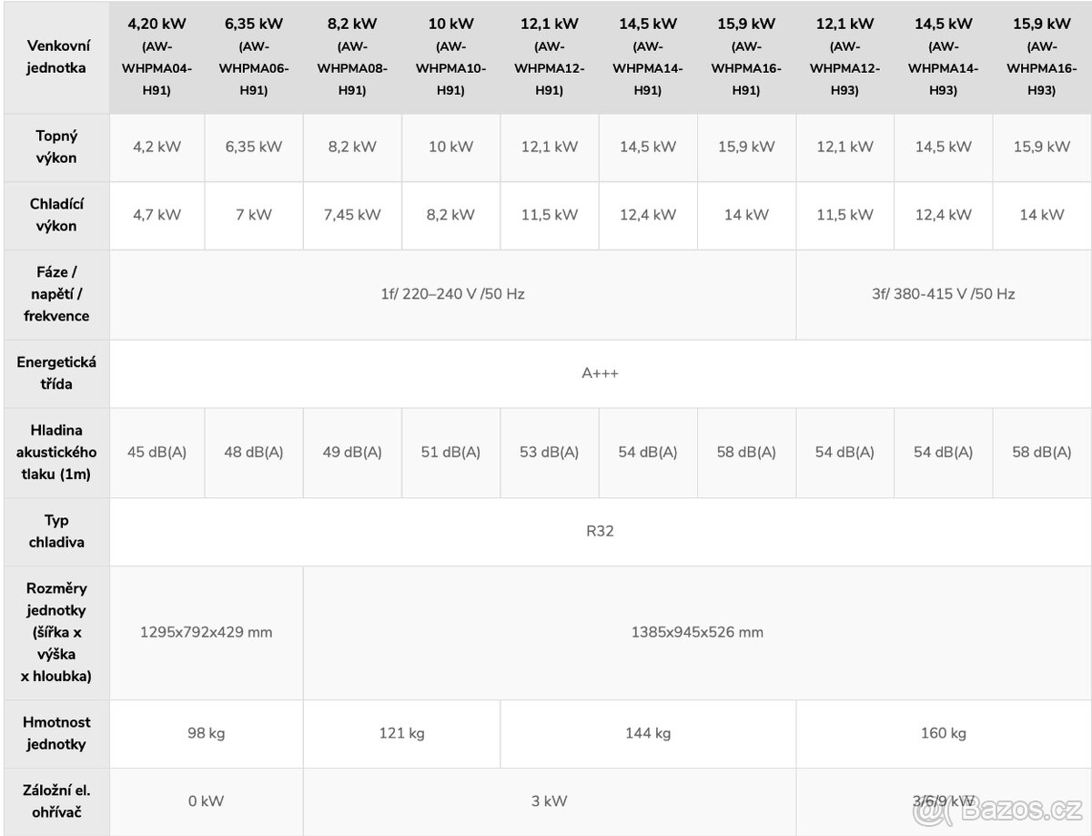Click the A+++ energy class cell
Viewport: 1092px width, 836px height.
600,373
